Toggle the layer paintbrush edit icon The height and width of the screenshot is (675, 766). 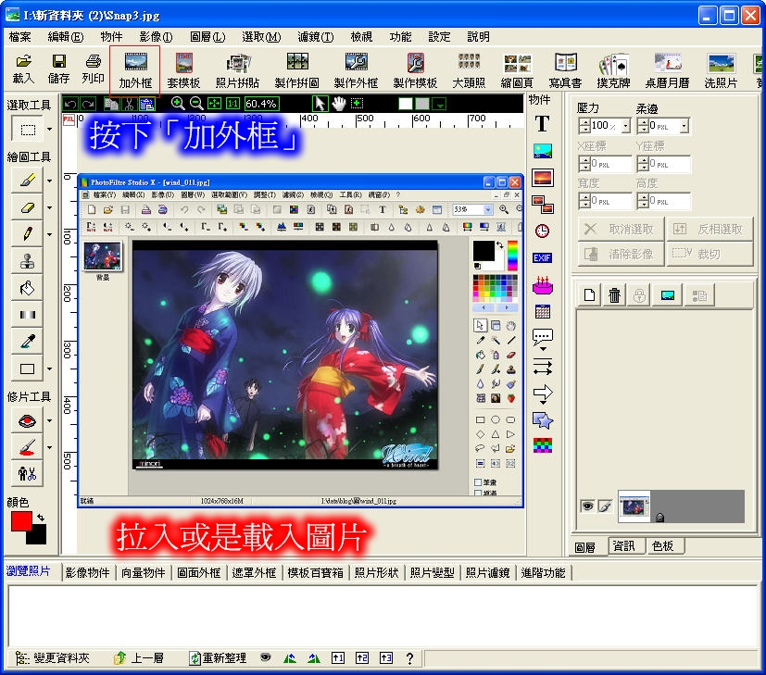click(605, 506)
